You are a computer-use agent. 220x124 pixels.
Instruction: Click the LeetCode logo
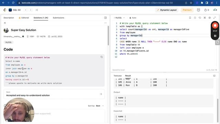(5, 10)
